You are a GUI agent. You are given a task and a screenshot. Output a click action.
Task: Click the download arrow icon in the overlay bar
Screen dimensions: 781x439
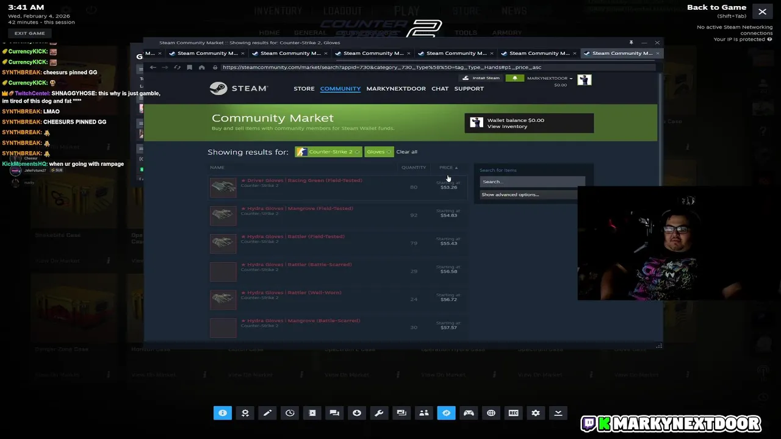(357, 413)
